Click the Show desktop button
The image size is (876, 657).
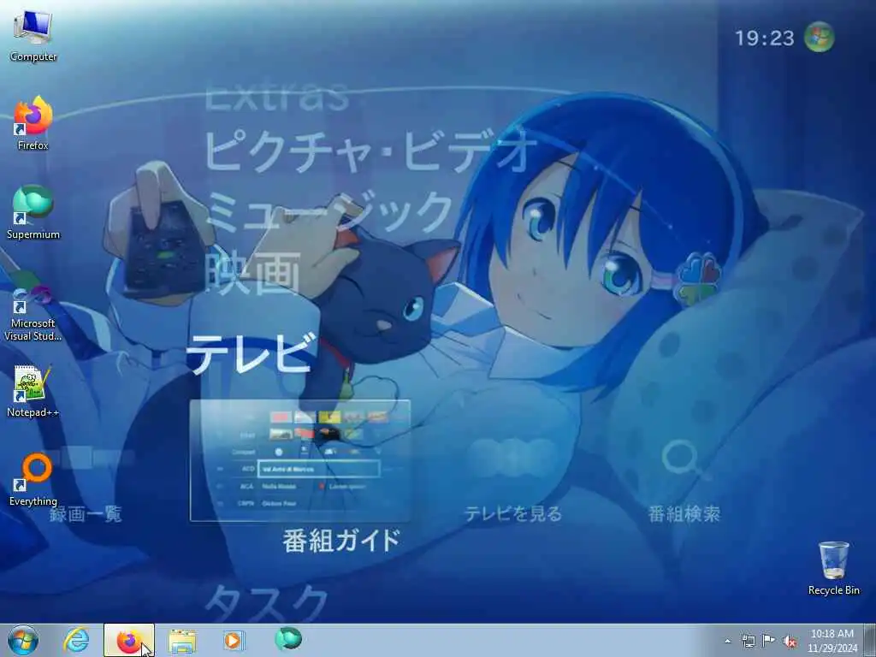[870, 640]
